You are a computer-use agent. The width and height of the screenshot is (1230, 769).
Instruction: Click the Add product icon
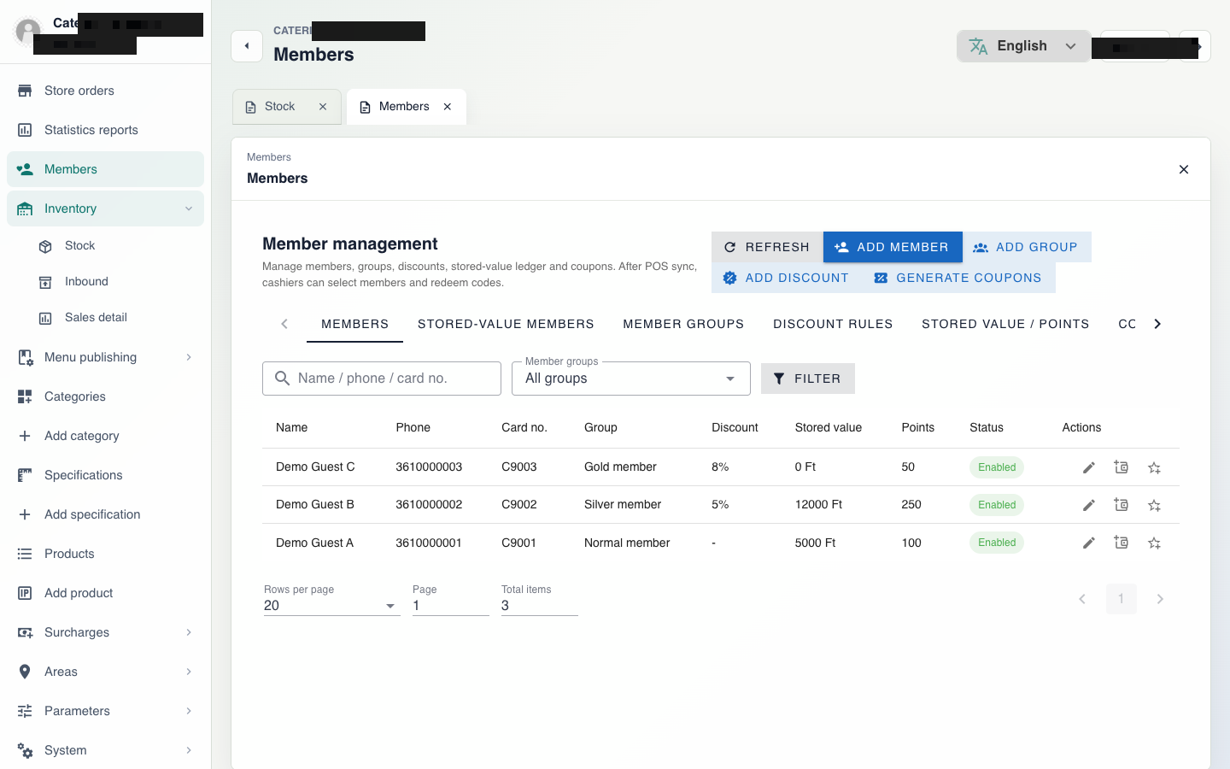tap(25, 593)
